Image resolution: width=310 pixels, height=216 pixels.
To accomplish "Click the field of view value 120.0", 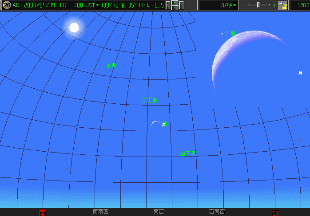I will pyautogui.click(x=301, y=5).
